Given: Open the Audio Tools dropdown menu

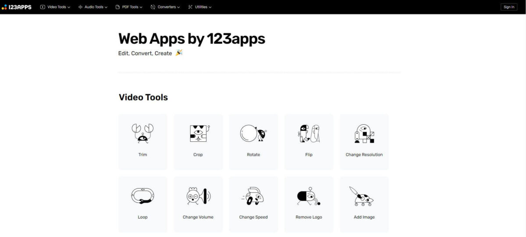Looking at the screenshot, I should click(92, 7).
